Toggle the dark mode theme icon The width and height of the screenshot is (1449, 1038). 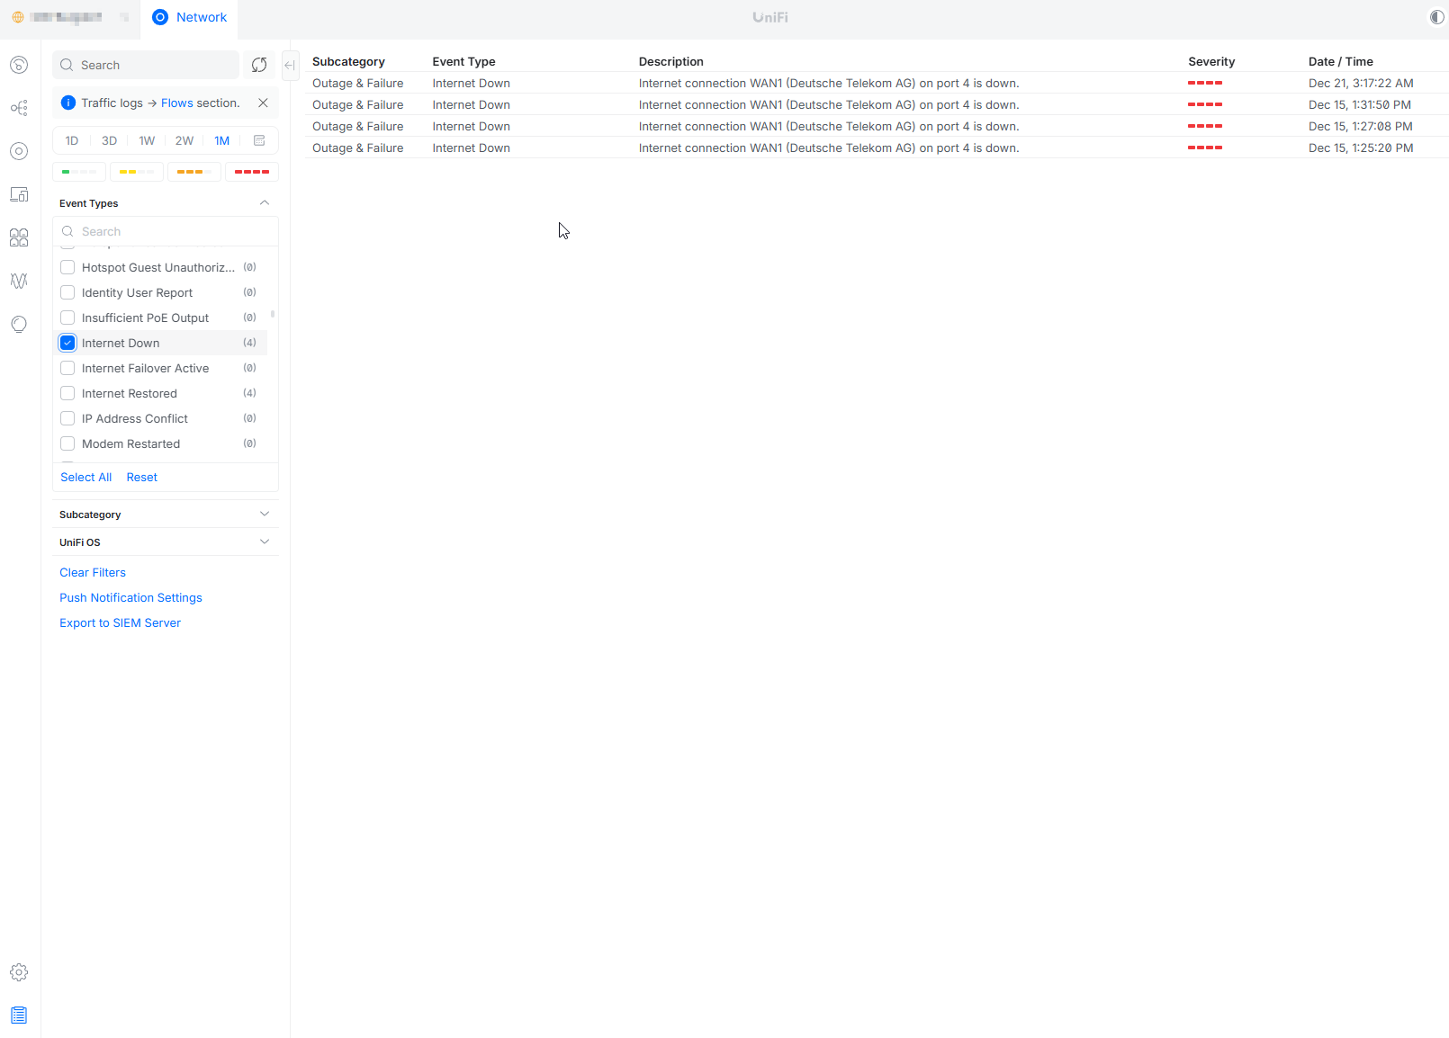pos(1436,17)
